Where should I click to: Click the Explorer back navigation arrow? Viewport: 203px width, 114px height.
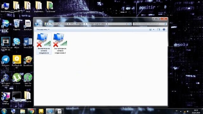[36, 24]
